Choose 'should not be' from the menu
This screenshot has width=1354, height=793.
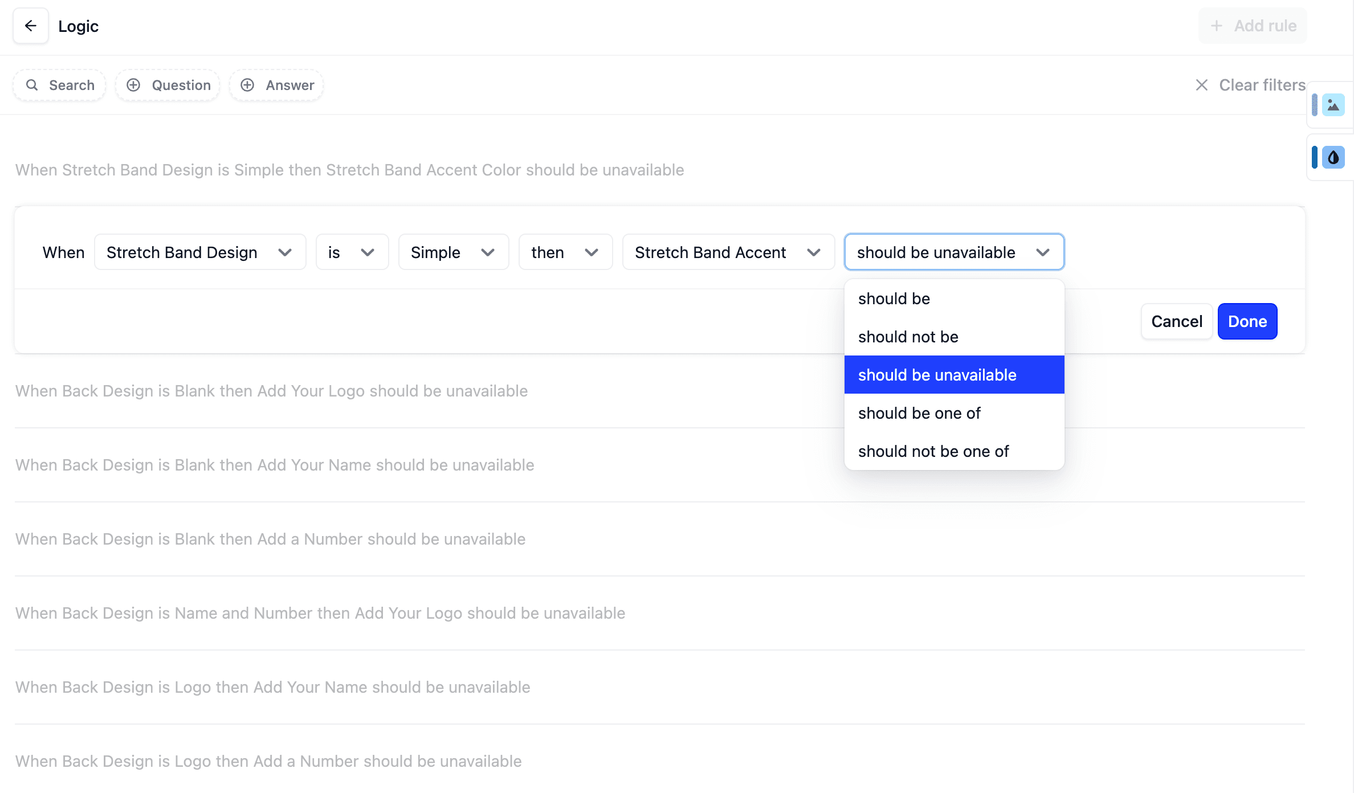click(908, 337)
